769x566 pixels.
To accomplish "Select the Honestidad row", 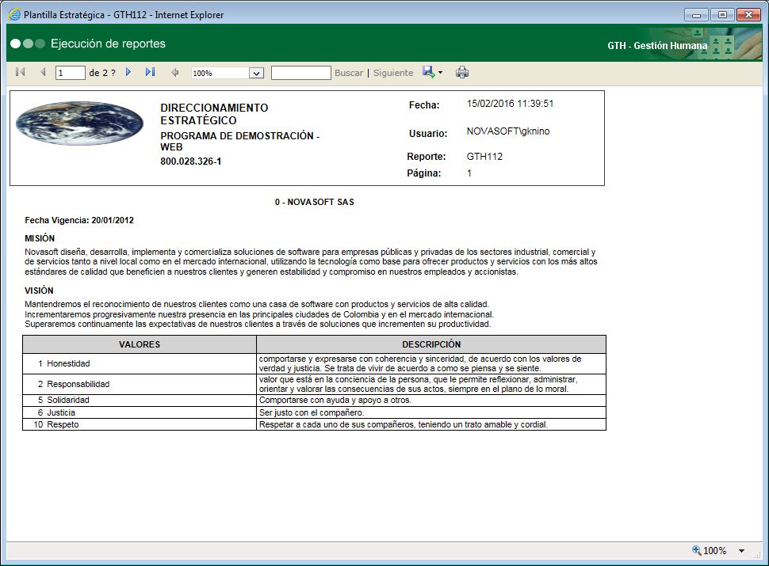I will click(x=315, y=364).
